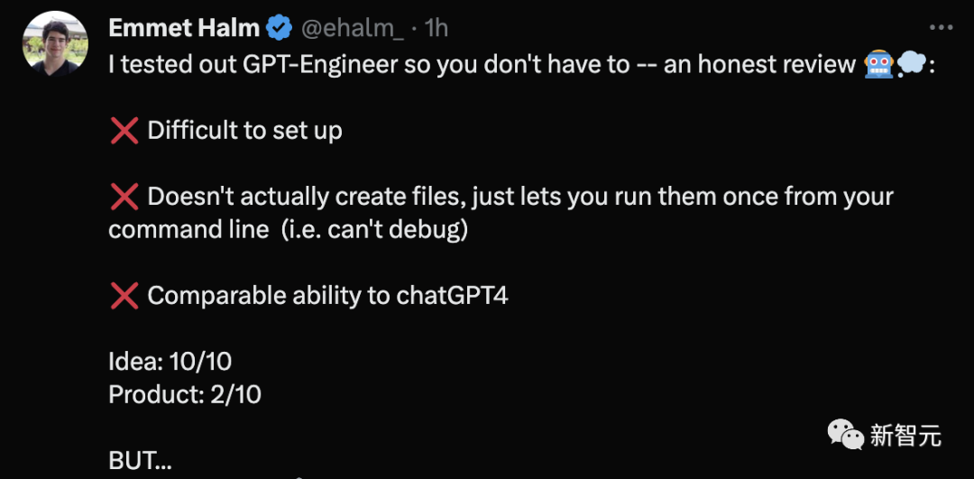Click the 1h tweet timestamp
The image size is (974, 479).
[436, 29]
